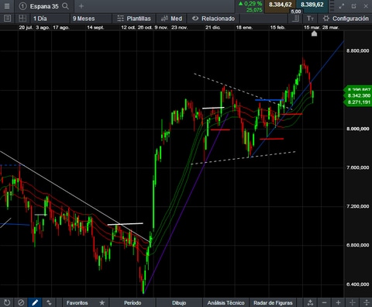Screen dimensions: 372x307
Task: Zoom out chart with minus button
Action: click(x=325, y=302)
